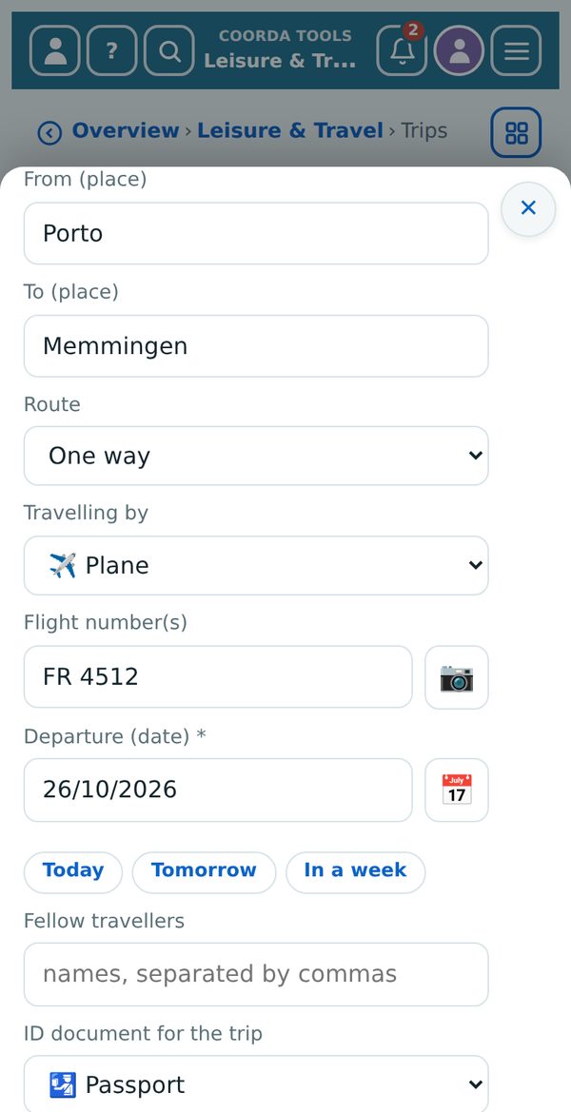Choose the In a week shortcut
The width and height of the screenshot is (571, 1112).
355,872
